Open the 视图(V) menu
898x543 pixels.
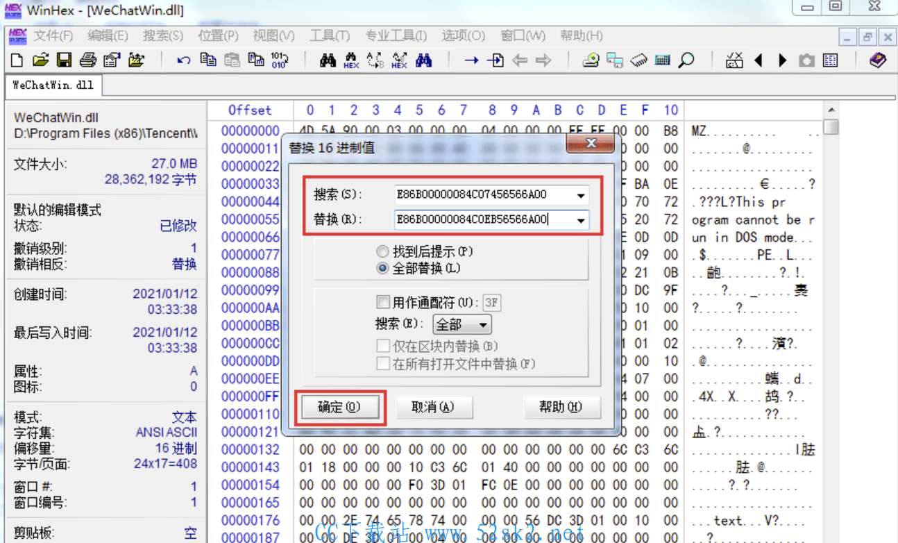(273, 35)
